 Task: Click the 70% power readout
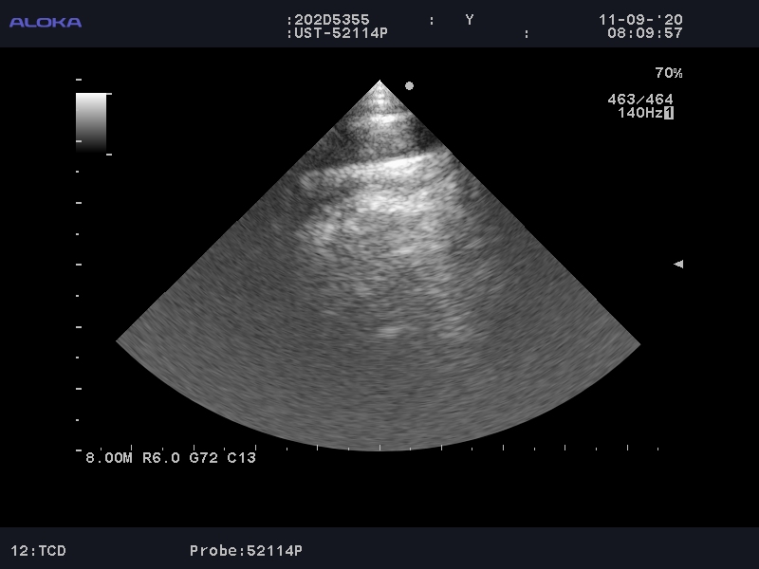click(668, 73)
